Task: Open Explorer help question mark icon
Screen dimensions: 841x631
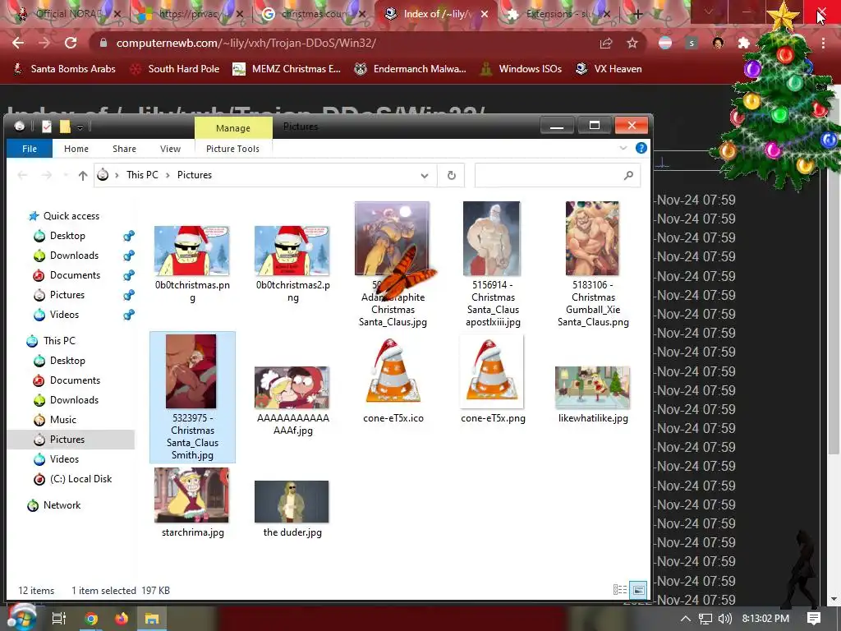Action: click(x=641, y=148)
